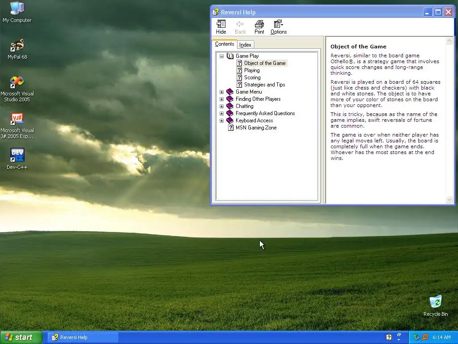Screen dimensions: 458x344
Task: Click the book icon beside Keyboard Access
Action: point(230,120)
